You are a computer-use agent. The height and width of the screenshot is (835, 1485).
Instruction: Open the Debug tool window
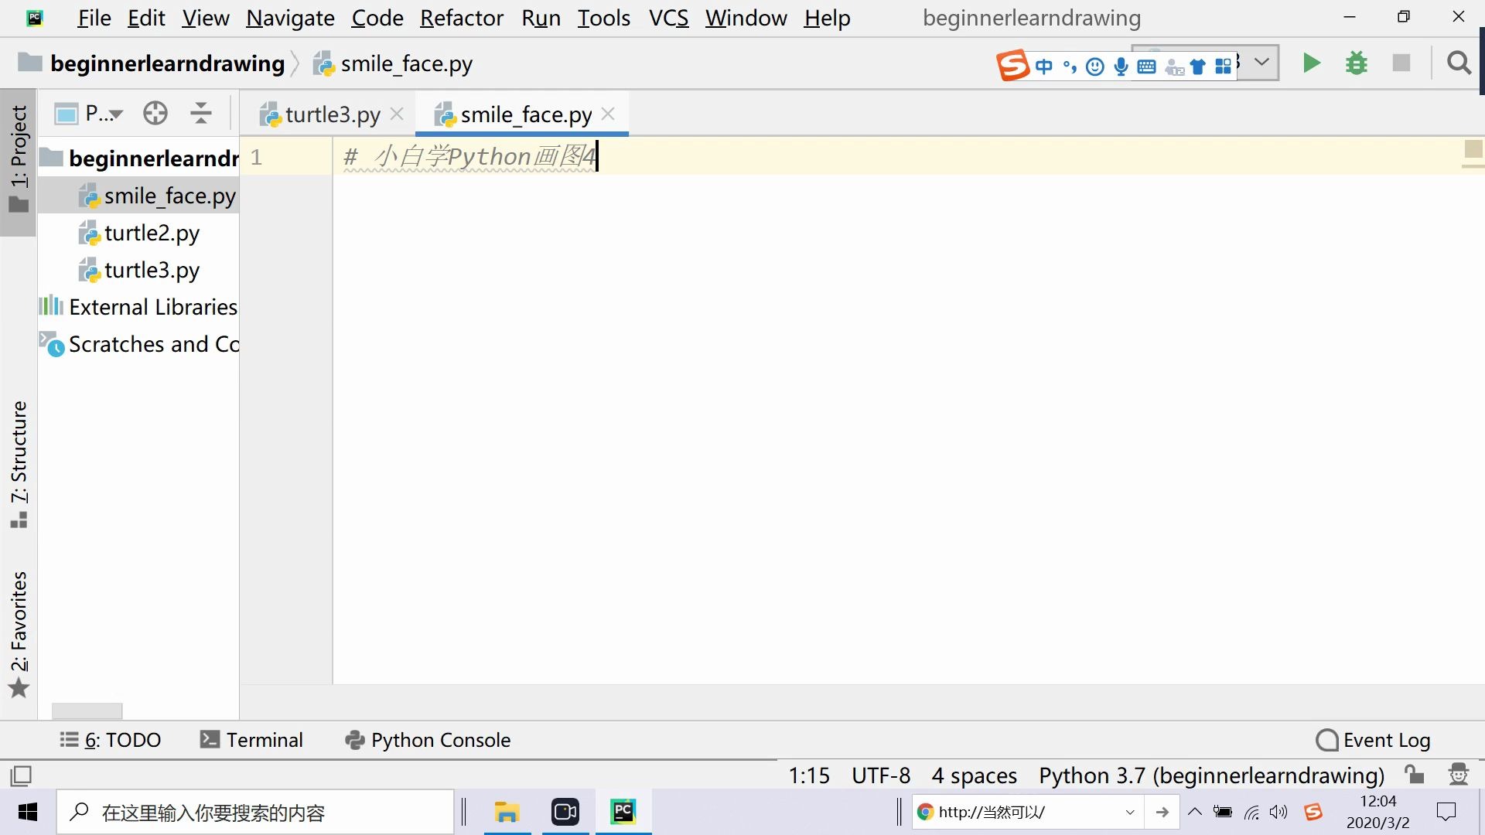point(1357,63)
